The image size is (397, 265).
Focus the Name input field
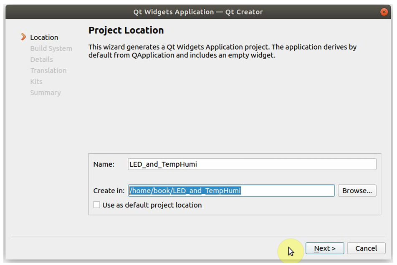(x=252, y=164)
